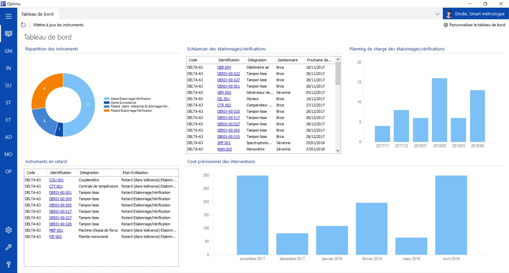Click Retard Etalonnage/Vérification orange legend swatch
The height and width of the screenshot is (273, 509).
pos(106,111)
